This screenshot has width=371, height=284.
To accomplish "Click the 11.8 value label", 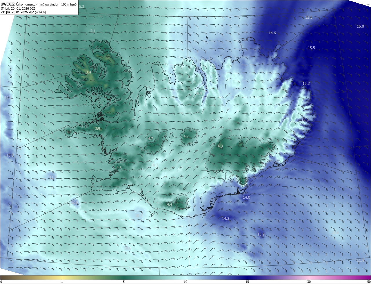I will tap(361, 260).
